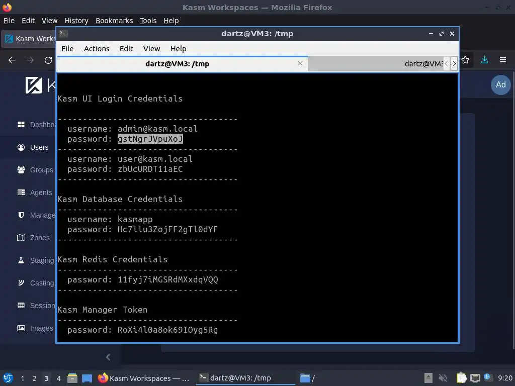Click the password zbUcURDT11aEC text
The width and height of the screenshot is (515, 386).
pyautogui.click(x=150, y=169)
